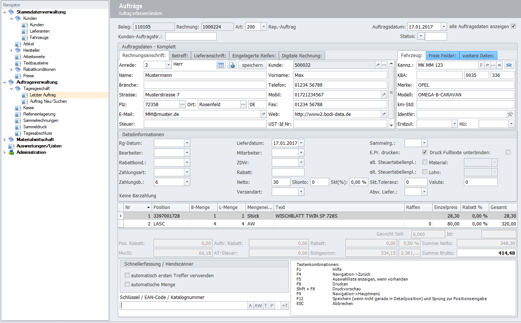Open the Auftragsdatum date dropdown
This screenshot has height=323, width=521.
[444, 27]
